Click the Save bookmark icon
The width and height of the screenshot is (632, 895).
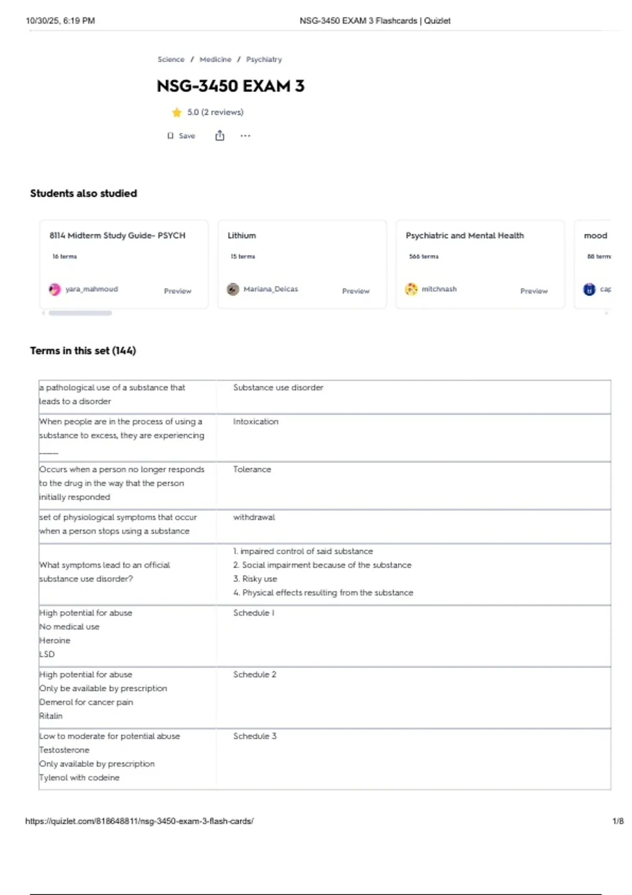170,136
